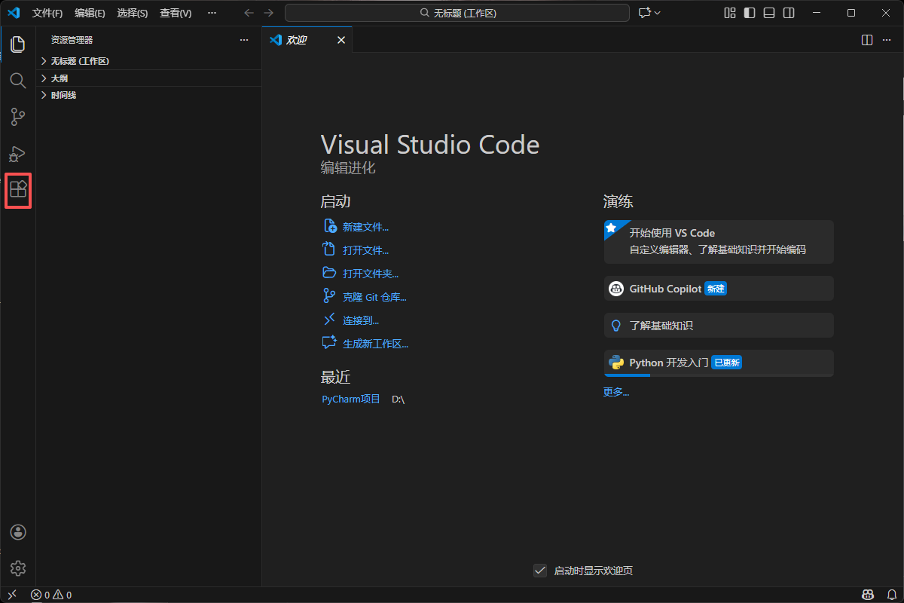Open the Extensions view in activity bar
The height and width of the screenshot is (603, 904).
coord(18,190)
